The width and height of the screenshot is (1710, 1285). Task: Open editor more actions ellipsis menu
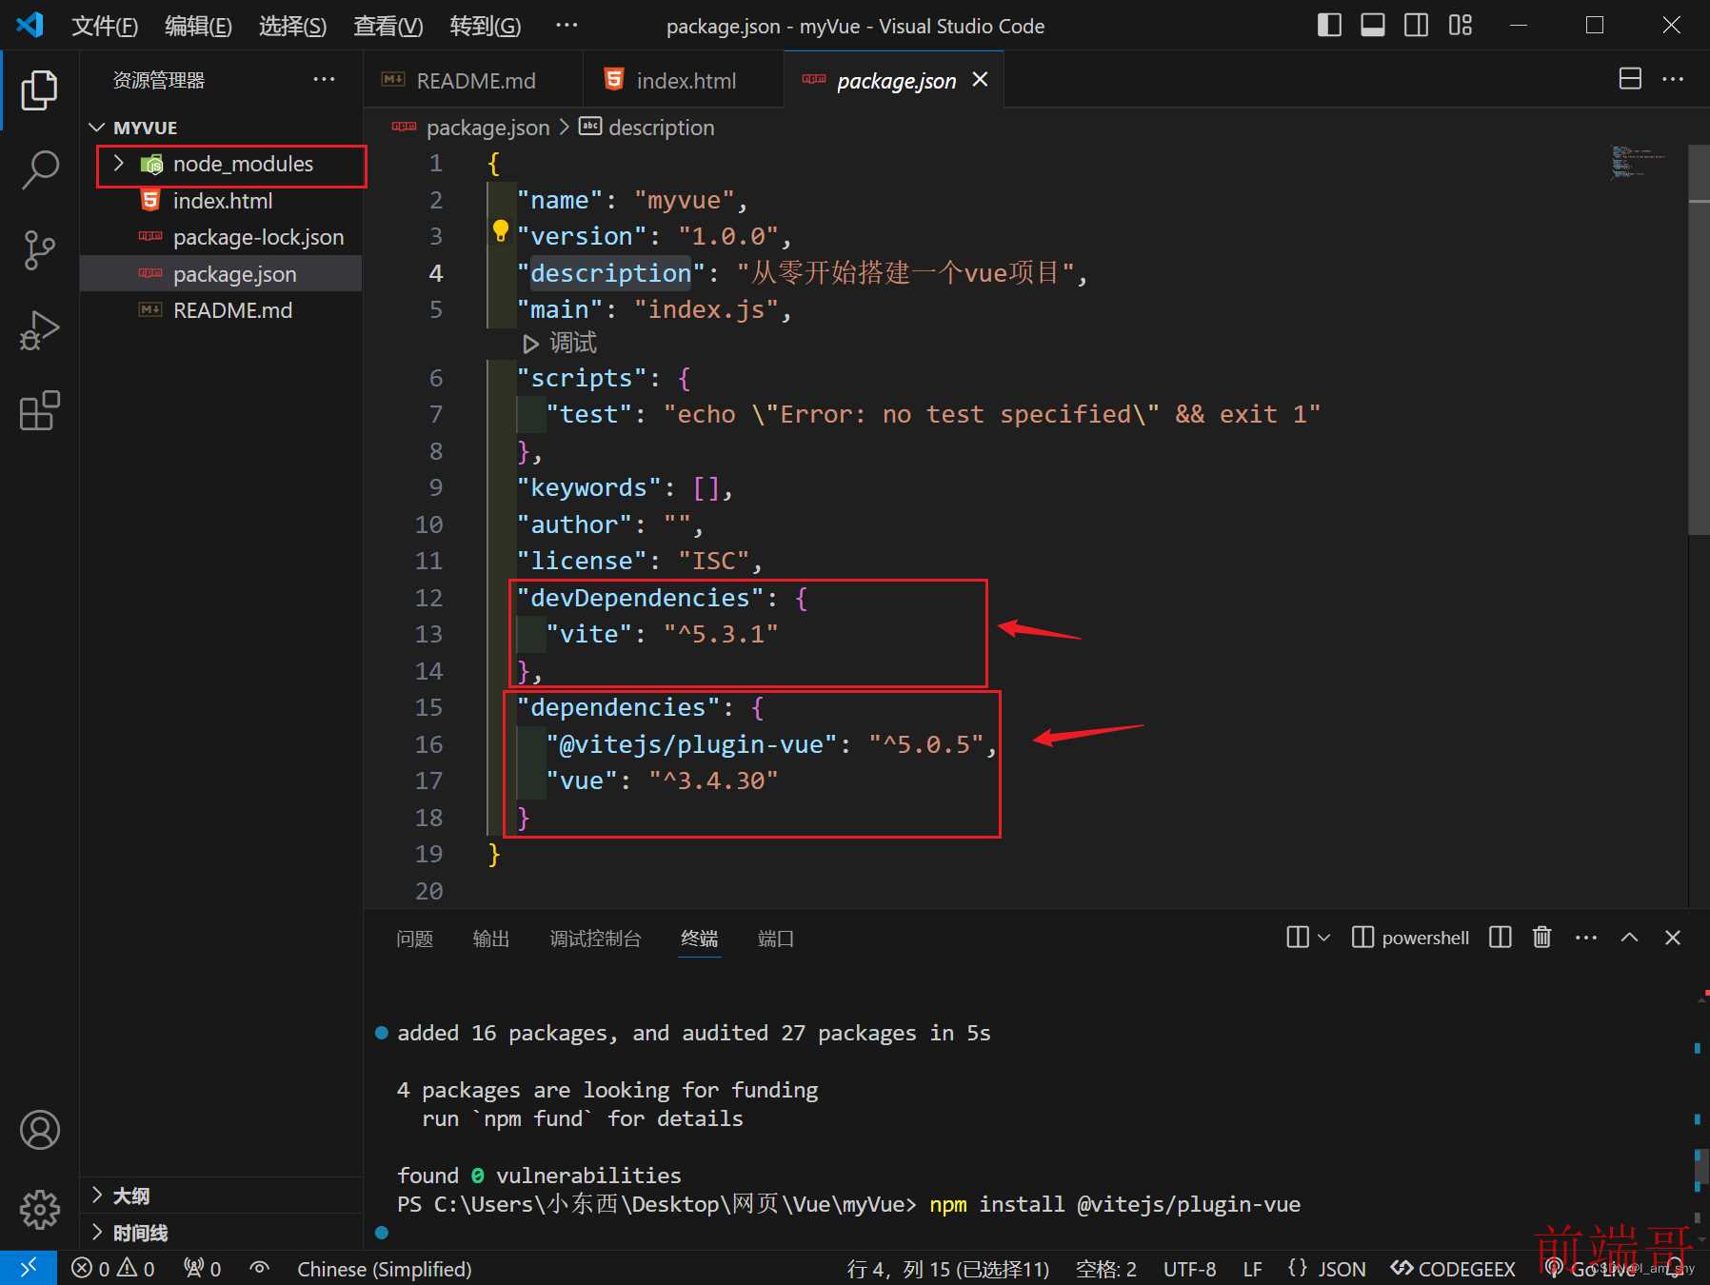(1673, 79)
